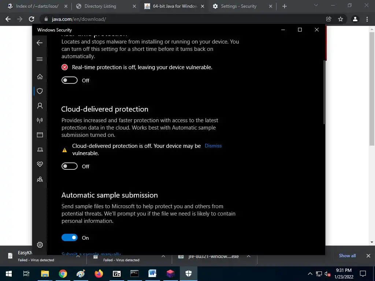
Task: Open network status tray icon
Action: click(319, 274)
